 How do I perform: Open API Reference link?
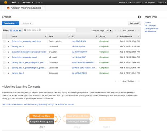150,31
